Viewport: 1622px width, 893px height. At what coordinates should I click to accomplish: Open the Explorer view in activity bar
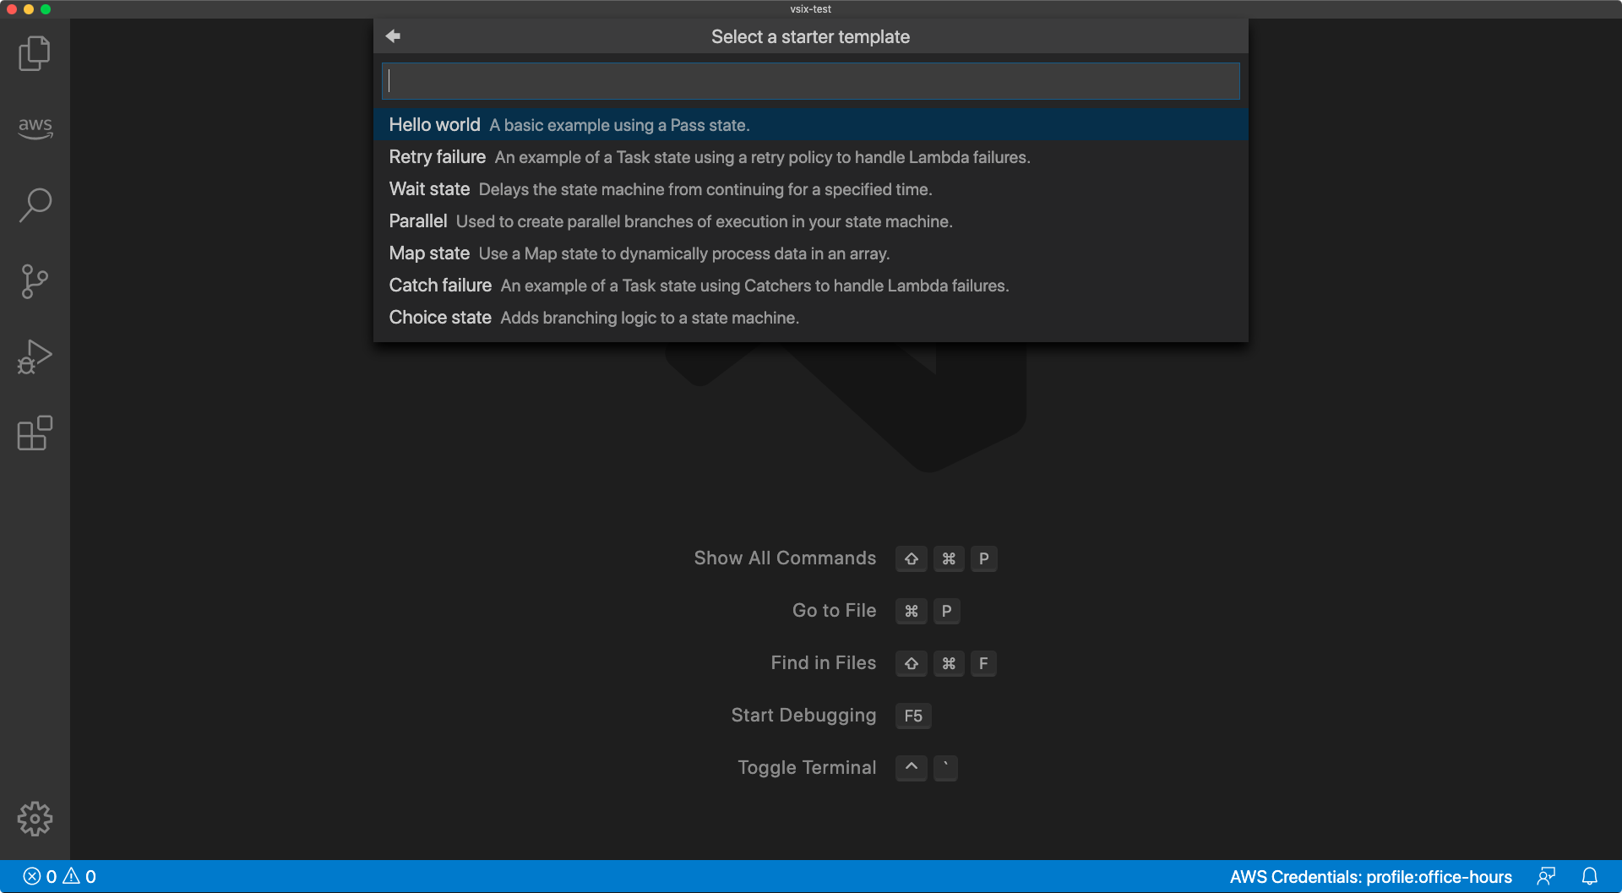(35, 53)
